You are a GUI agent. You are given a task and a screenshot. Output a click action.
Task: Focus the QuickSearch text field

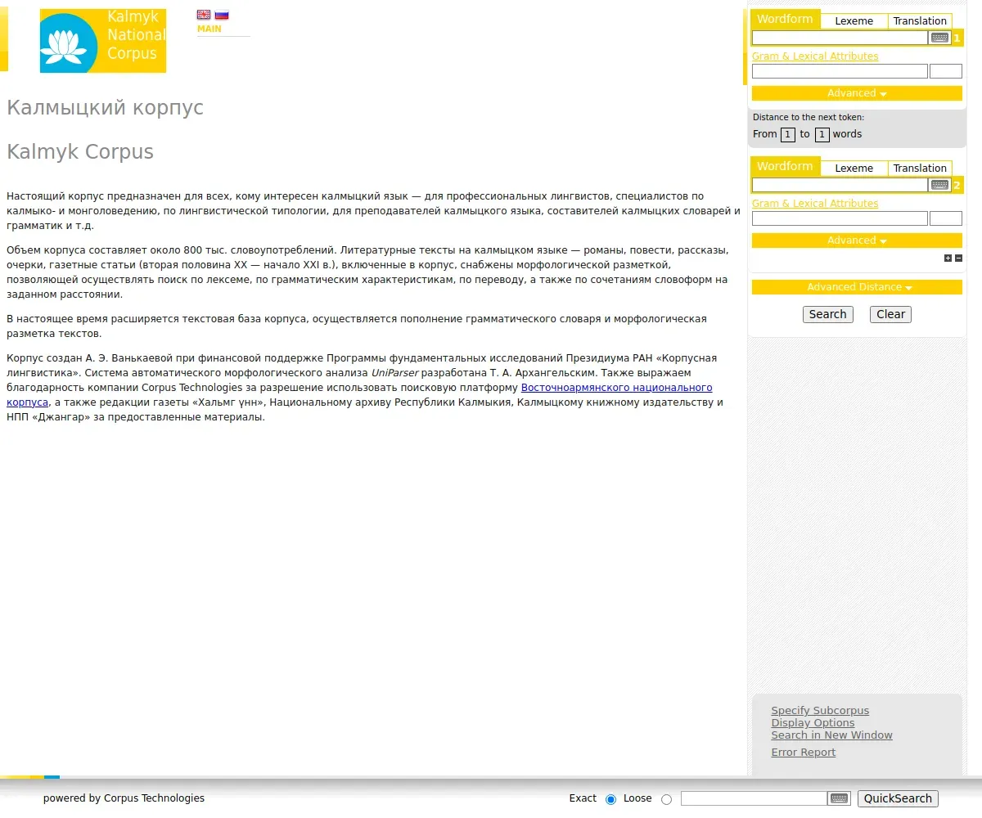754,798
